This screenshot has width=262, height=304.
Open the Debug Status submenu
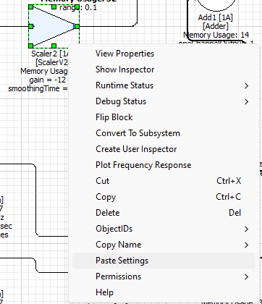(164, 101)
